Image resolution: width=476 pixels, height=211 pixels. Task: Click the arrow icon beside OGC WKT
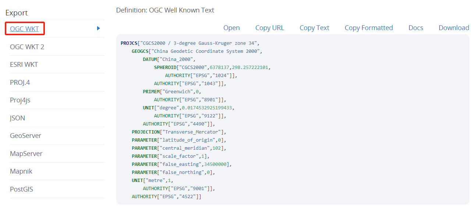99,28
